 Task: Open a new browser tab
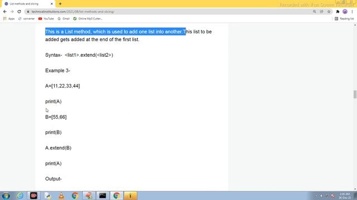(60, 4)
